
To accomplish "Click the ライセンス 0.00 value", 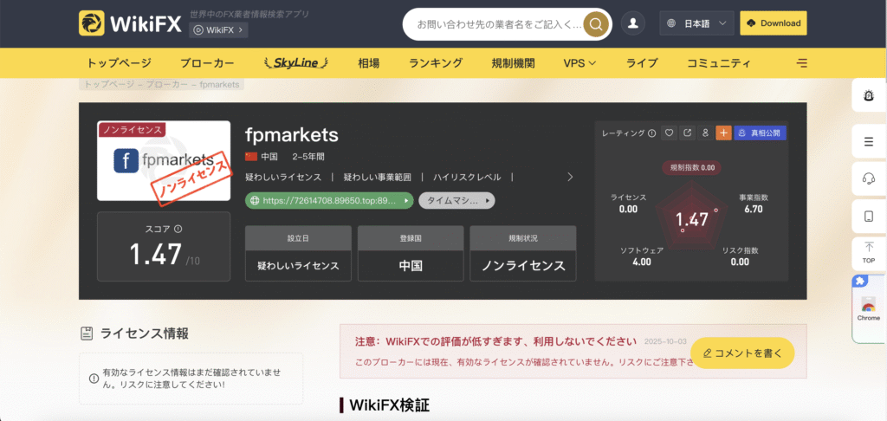I will coord(628,204).
